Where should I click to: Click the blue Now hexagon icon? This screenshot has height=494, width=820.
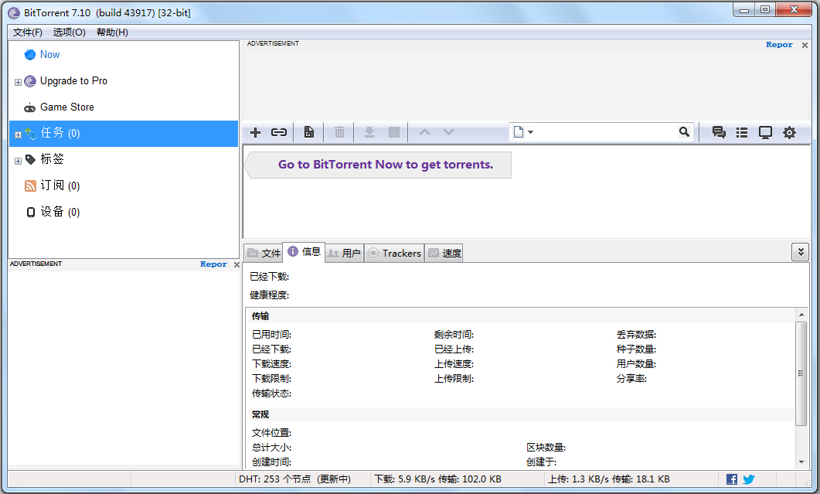coord(30,54)
